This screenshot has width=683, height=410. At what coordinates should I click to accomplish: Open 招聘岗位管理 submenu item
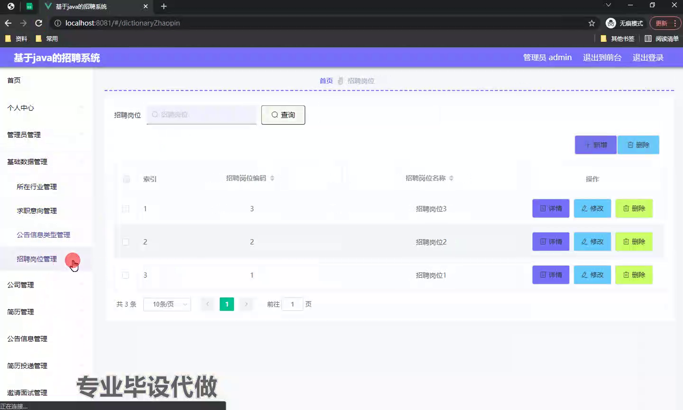click(46, 259)
